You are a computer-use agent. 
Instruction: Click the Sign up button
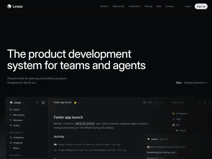201,6
